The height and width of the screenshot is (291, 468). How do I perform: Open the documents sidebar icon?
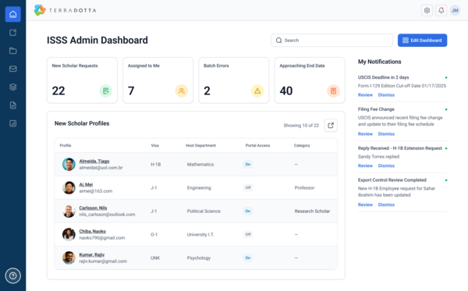point(12,105)
